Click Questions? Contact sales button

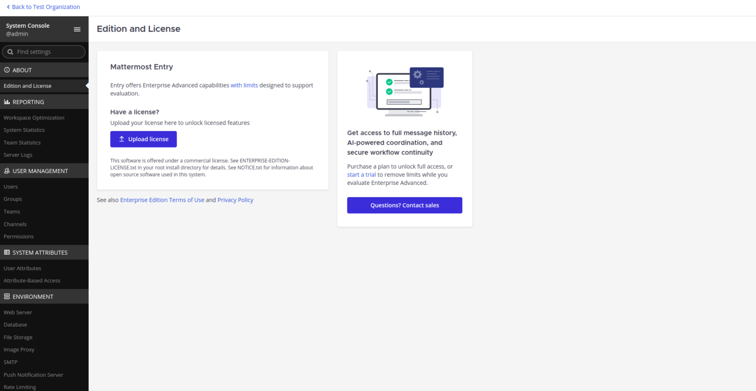pyautogui.click(x=405, y=205)
